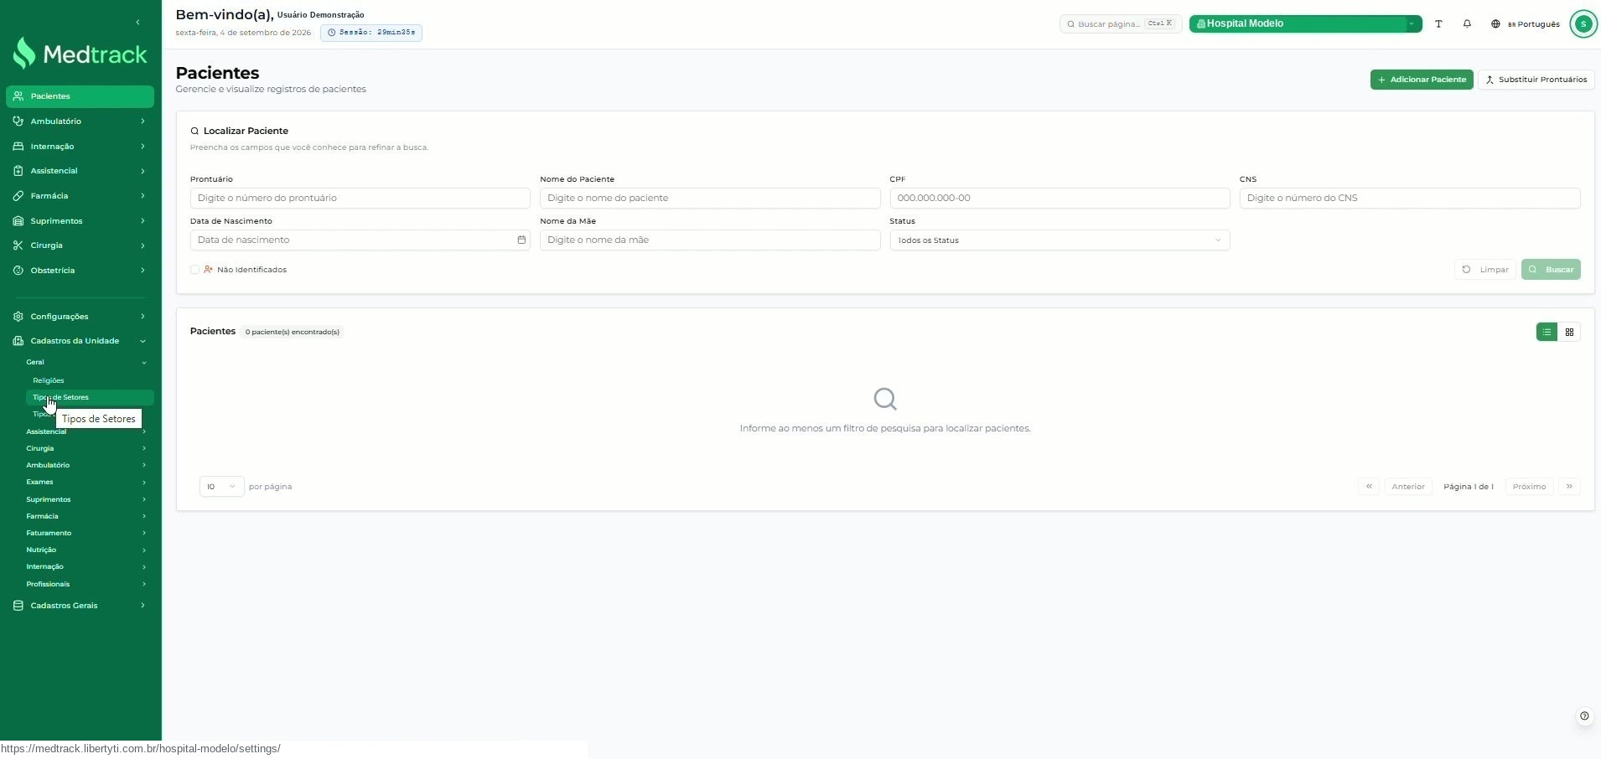Click the Buscar search button

click(1551, 270)
